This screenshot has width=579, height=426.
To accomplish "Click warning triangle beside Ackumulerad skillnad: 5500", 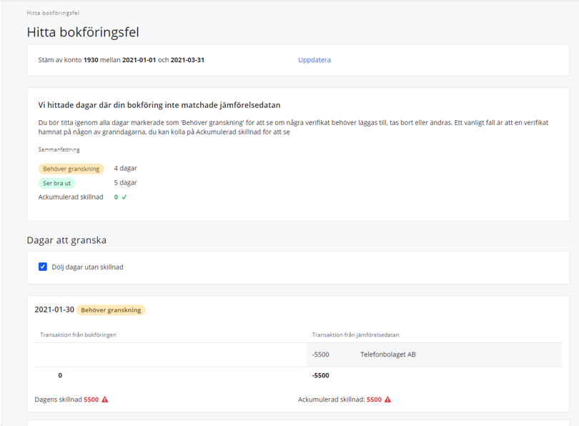I will pos(387,400).
